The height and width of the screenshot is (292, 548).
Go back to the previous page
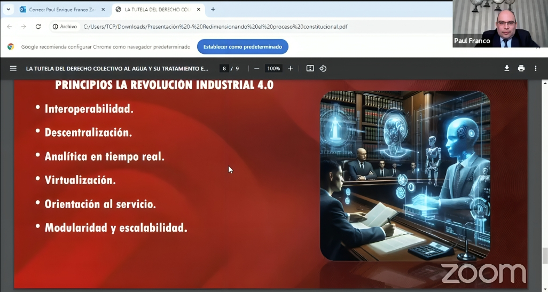point(9,27)
